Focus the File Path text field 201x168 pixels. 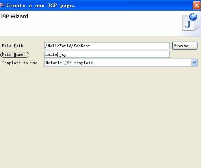pos(107,46)
